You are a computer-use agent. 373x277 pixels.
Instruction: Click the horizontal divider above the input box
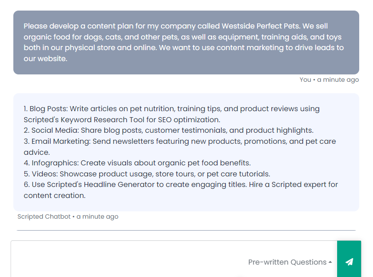(186, 230)
